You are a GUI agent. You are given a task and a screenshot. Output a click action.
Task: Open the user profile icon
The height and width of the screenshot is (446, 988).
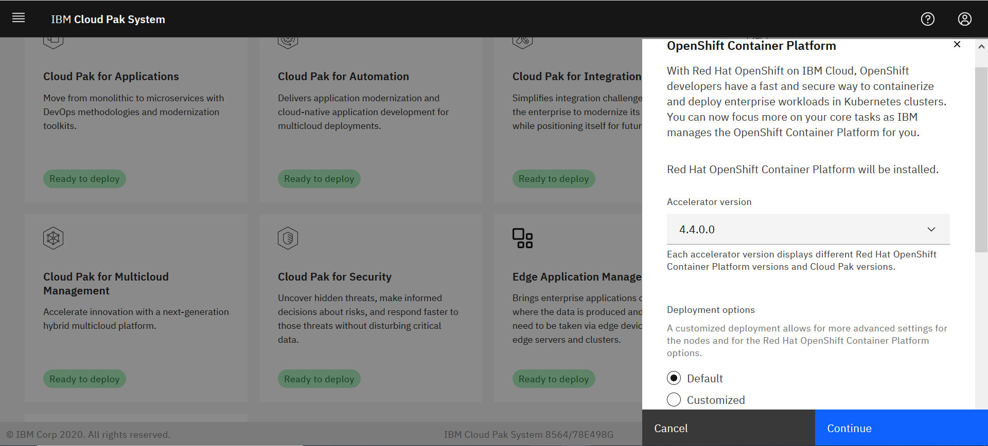[964, 19]
